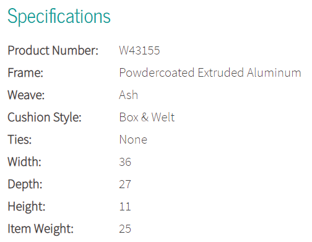
Task: Click the None ties value
Action: 133,139
